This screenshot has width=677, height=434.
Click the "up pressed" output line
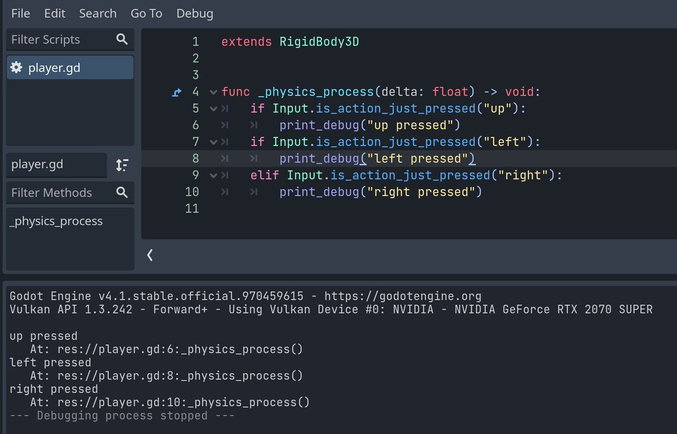point(43,336)
